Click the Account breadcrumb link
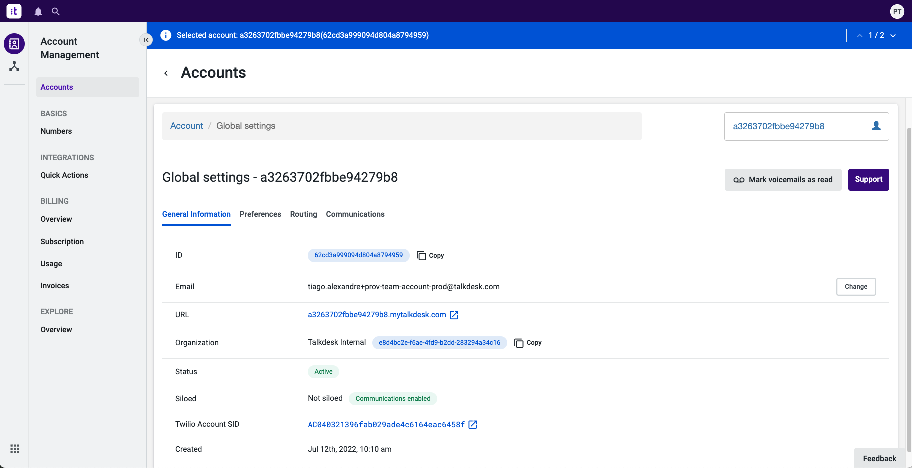Screen dimensions: 912x468 click(x=187, y=126)
